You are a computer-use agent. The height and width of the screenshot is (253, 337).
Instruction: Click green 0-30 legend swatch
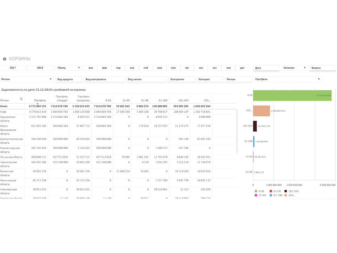256,191
